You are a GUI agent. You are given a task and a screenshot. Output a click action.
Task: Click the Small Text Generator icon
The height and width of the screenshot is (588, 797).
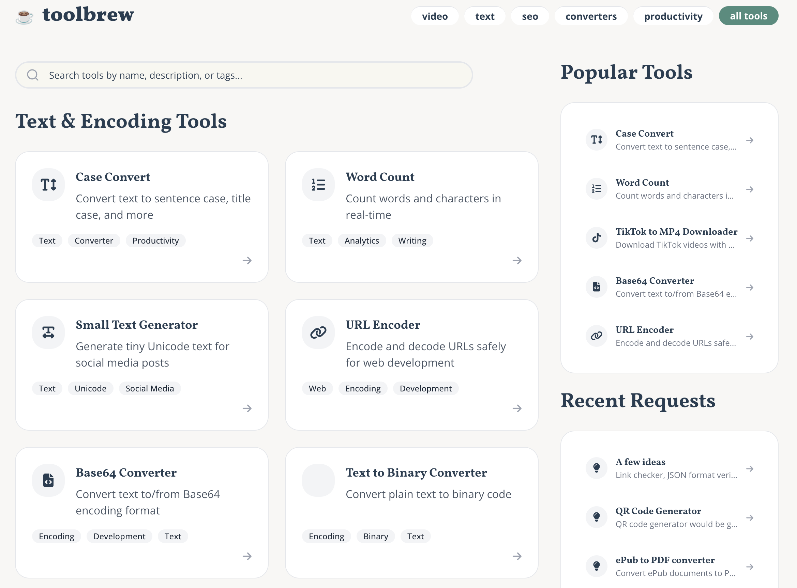click(48, 332)
